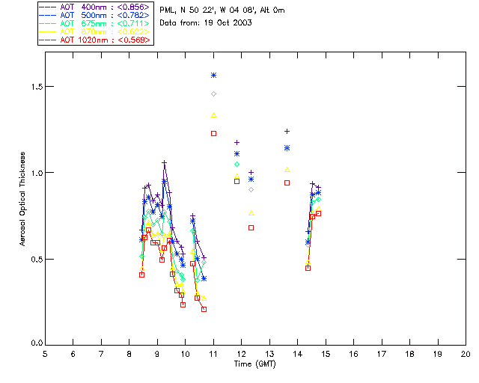Click the x-axis tick label 13
479x383 pixels.
pyautogui.click(x=269, y=355)
